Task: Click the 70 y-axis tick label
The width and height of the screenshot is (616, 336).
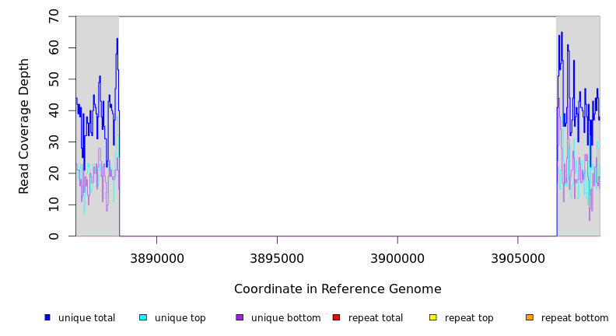Action: click(54, 16)
